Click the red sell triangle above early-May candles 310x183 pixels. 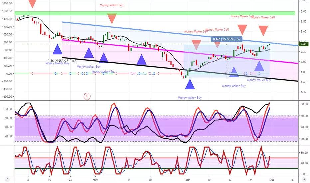pos(112,19)
